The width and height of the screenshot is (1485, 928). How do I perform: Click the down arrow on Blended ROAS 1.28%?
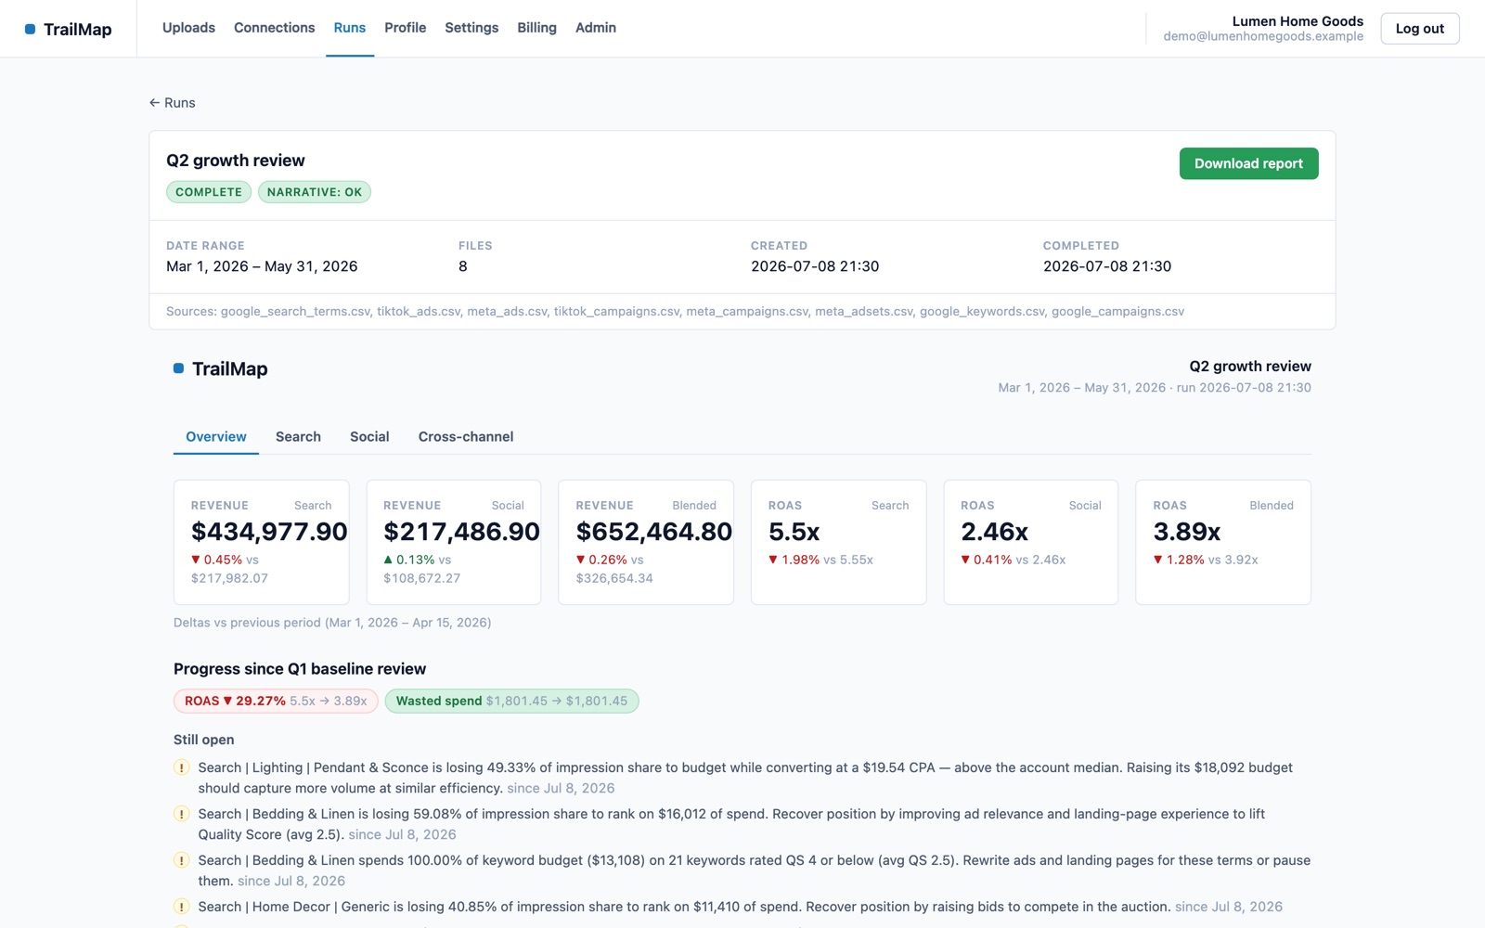(1157, 560)
